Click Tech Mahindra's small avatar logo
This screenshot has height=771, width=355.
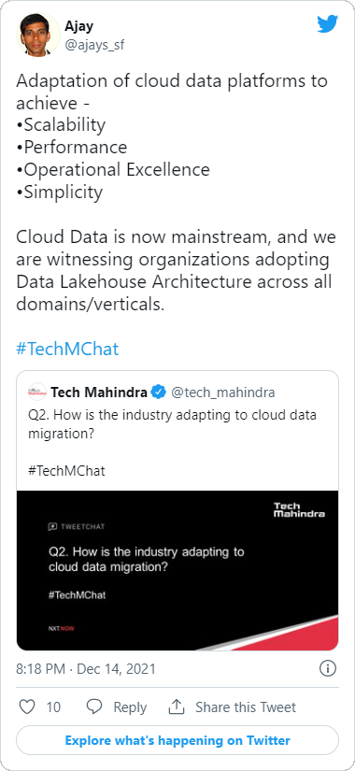point(37,392)
